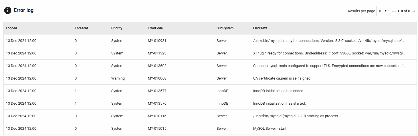
Task: Click the mysqld starting as process 1 text
Action: (x=297, y=116)
